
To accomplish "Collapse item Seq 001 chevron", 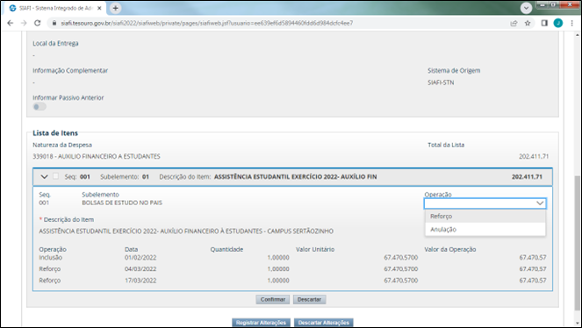I will (44, 177).
